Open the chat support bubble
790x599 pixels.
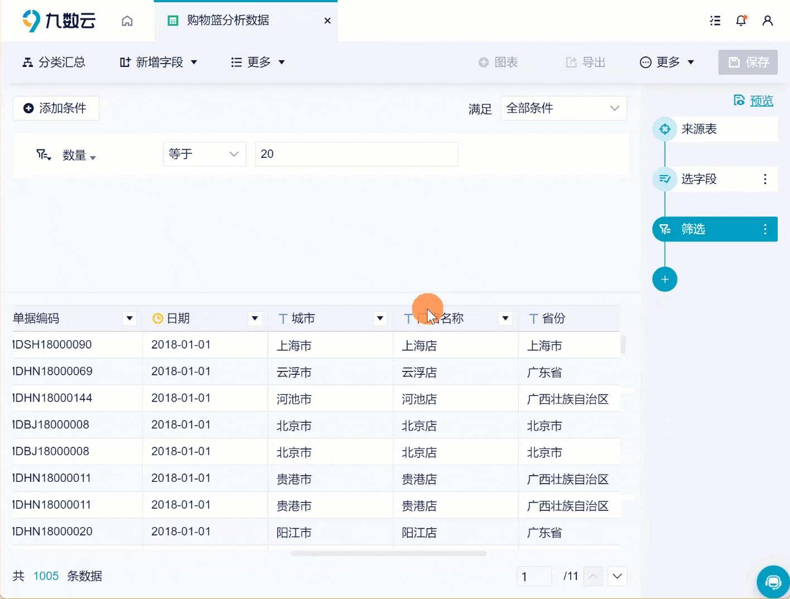(x=773, y=582)
